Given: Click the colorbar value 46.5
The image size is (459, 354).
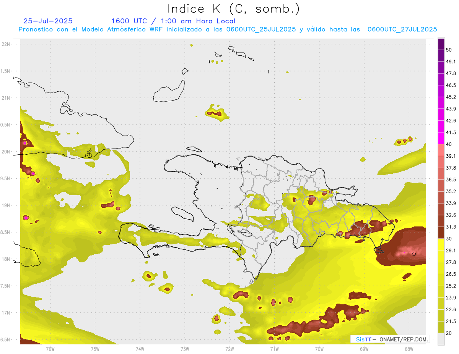Looking at the screenshot, I should 451,85.
